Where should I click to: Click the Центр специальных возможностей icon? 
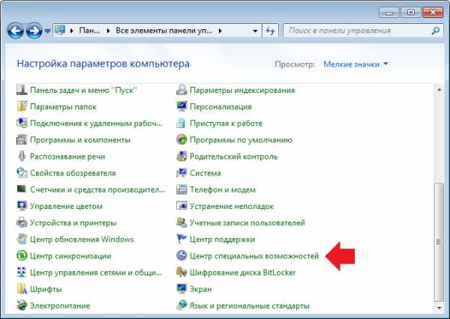pos(181,255)
